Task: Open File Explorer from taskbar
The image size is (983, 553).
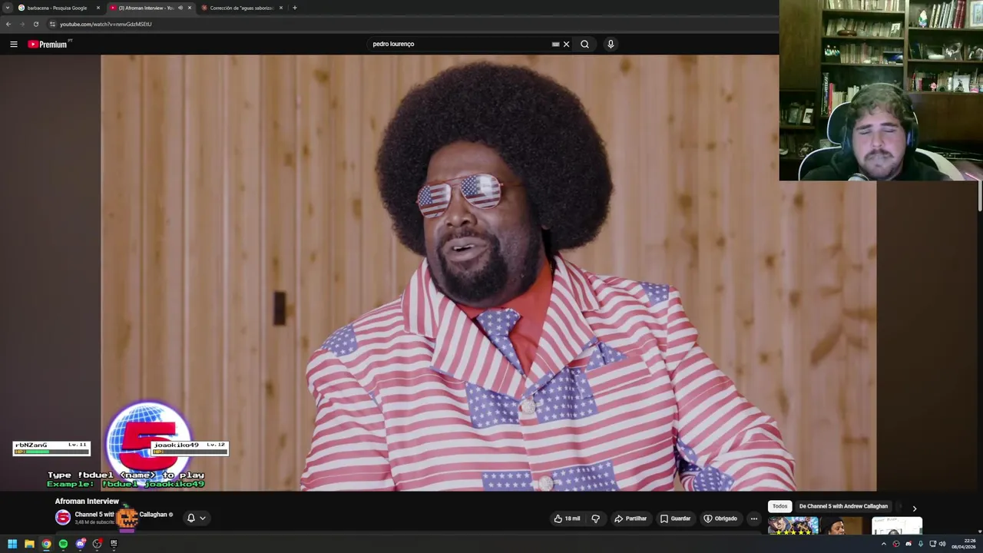Action: tap(29, 544)
